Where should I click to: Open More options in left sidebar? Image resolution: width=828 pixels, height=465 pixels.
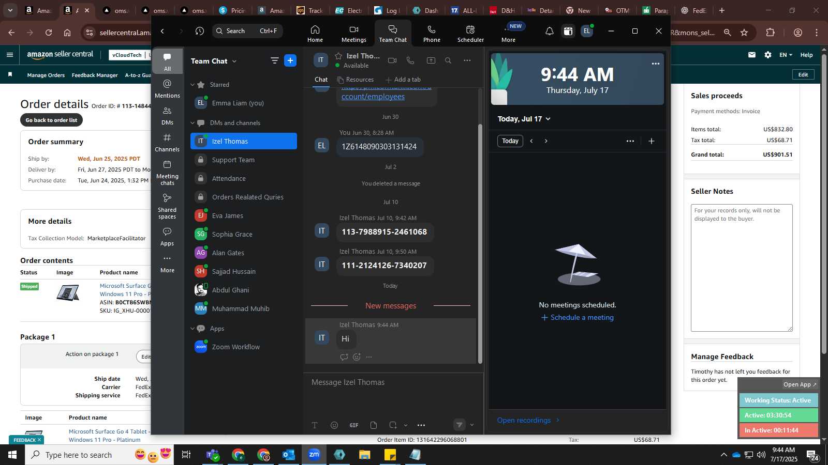tap(167, 263)
